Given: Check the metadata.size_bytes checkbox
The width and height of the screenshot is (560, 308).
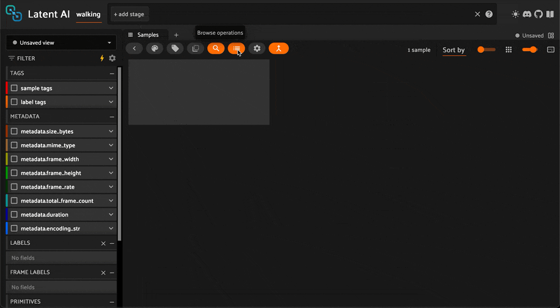Looking at the screenshot, I should [14, 132].
